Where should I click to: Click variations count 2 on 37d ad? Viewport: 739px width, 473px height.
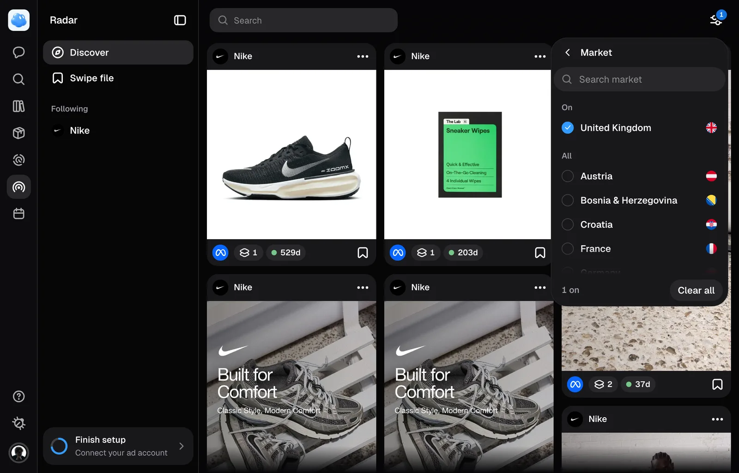[603, 384]
